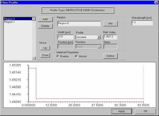Click the Position field
Screen dimensions: 159x116
(65, 47)
